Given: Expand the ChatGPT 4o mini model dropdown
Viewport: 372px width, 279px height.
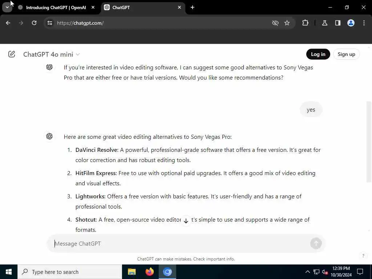Looking at the screenshot, I should tap(51, 54).
